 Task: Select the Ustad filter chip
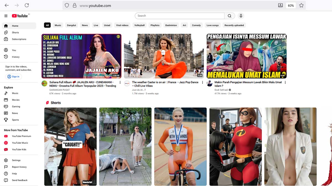(x=107, y=25)
